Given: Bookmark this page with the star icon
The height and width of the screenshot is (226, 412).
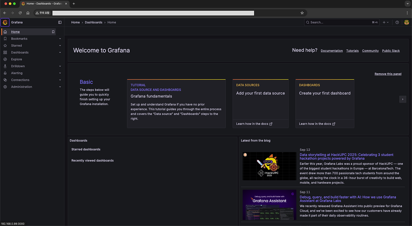Looking at the screenshot, I should [302, 13].
